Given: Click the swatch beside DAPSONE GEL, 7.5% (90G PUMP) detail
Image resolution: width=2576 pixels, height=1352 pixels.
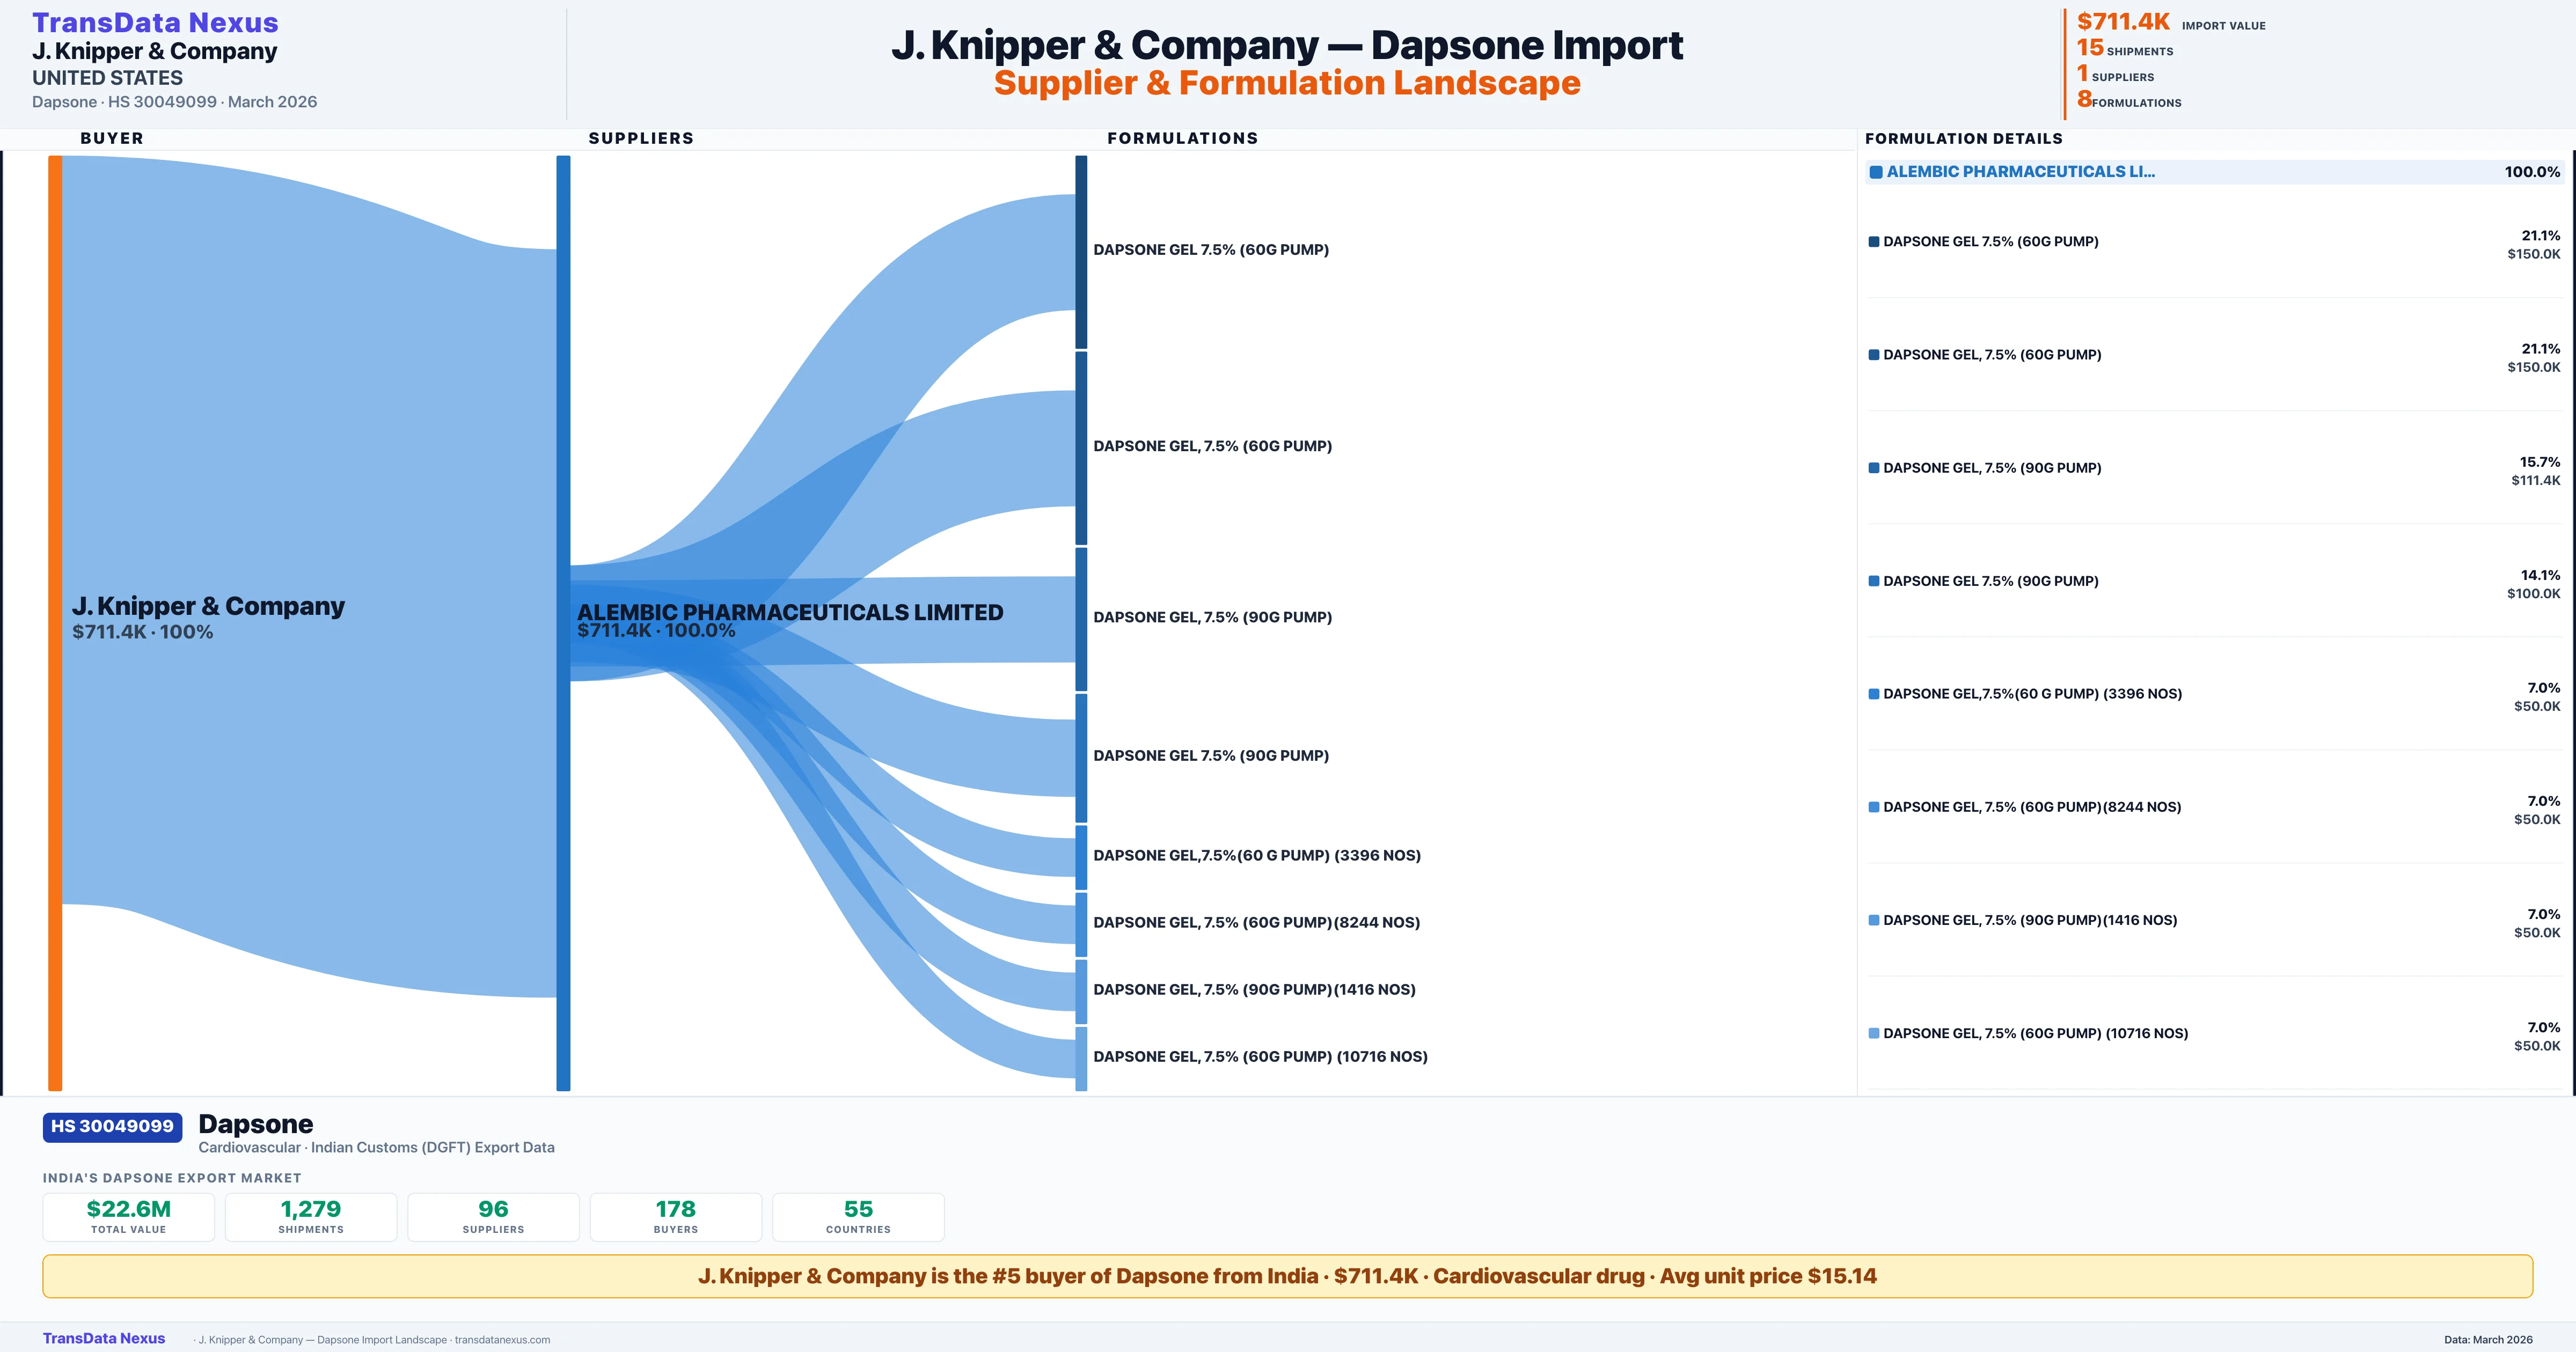Looking at the screenshot, I should click(x=1873, y=468).
